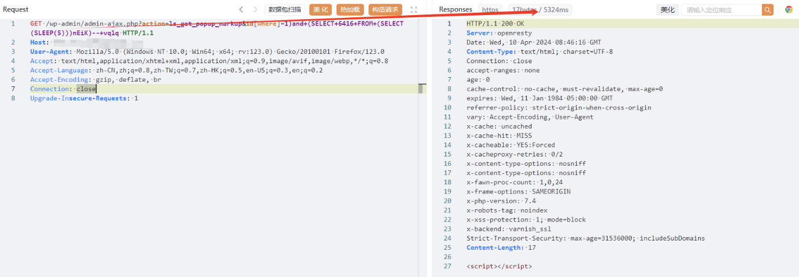Click the orange search magnifier icon
799x277 pixels.
point(768,10)
